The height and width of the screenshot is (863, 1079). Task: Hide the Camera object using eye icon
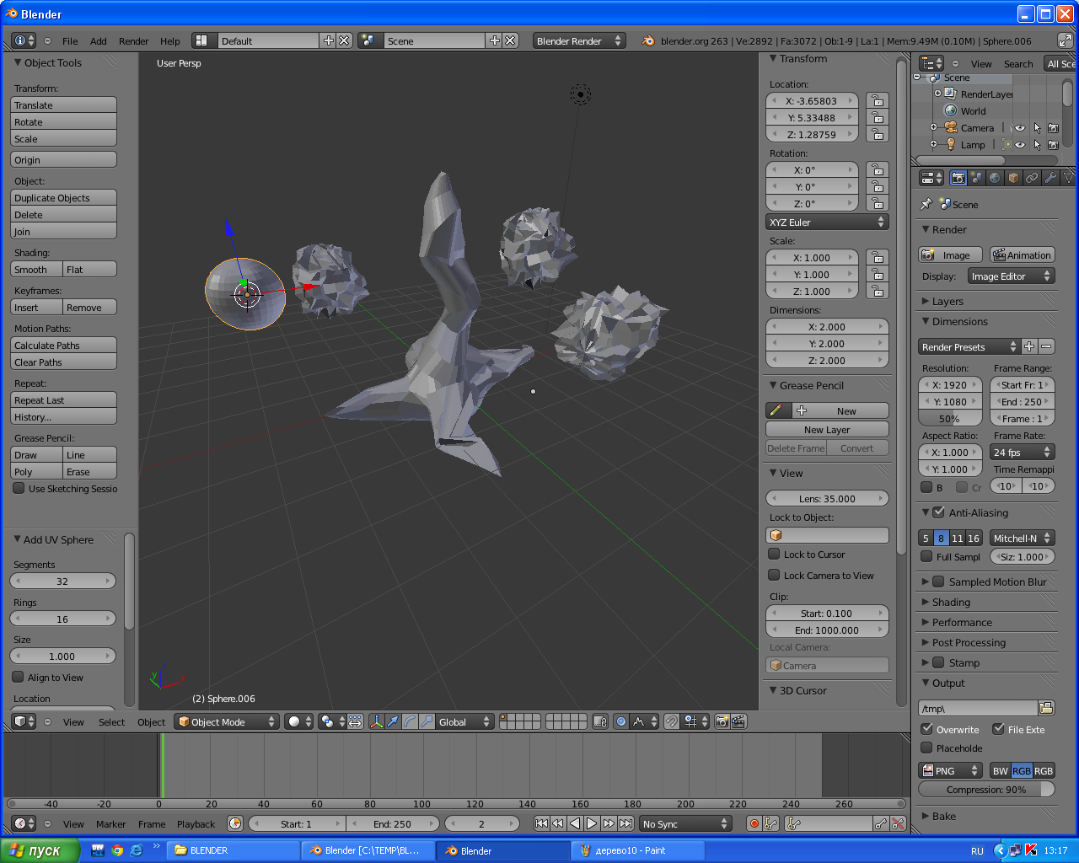[1020, 128]
